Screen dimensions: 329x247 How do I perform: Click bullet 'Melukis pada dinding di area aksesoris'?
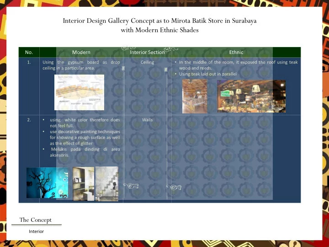[x=85, y=152]
